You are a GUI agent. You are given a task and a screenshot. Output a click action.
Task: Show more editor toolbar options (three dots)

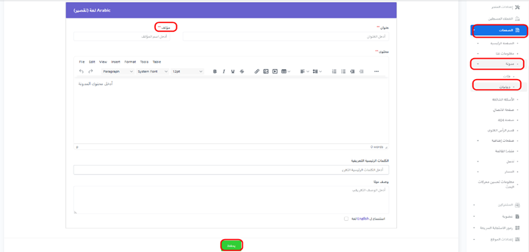click(x=377, y=72)
